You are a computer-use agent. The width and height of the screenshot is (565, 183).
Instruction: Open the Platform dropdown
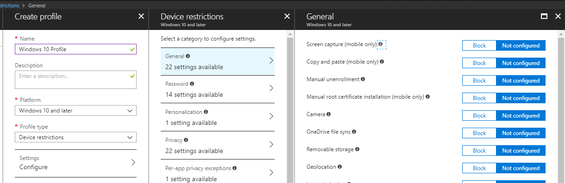click(75, 111)
